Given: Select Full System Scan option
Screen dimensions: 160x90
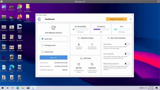Looking at the screenshot, I should 53,45.
